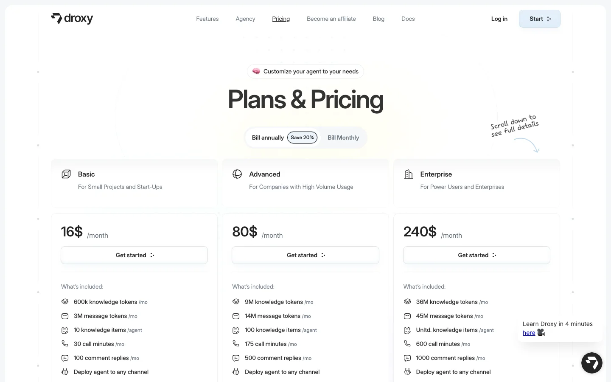
Task: Open the Docs page
Action: (408, 19)
